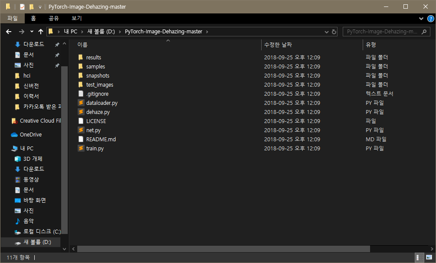Click 새 볼륨 (D:) in the address breadcrumb
Viewport: 436px width, 263px height.
(x=101, y=32)
